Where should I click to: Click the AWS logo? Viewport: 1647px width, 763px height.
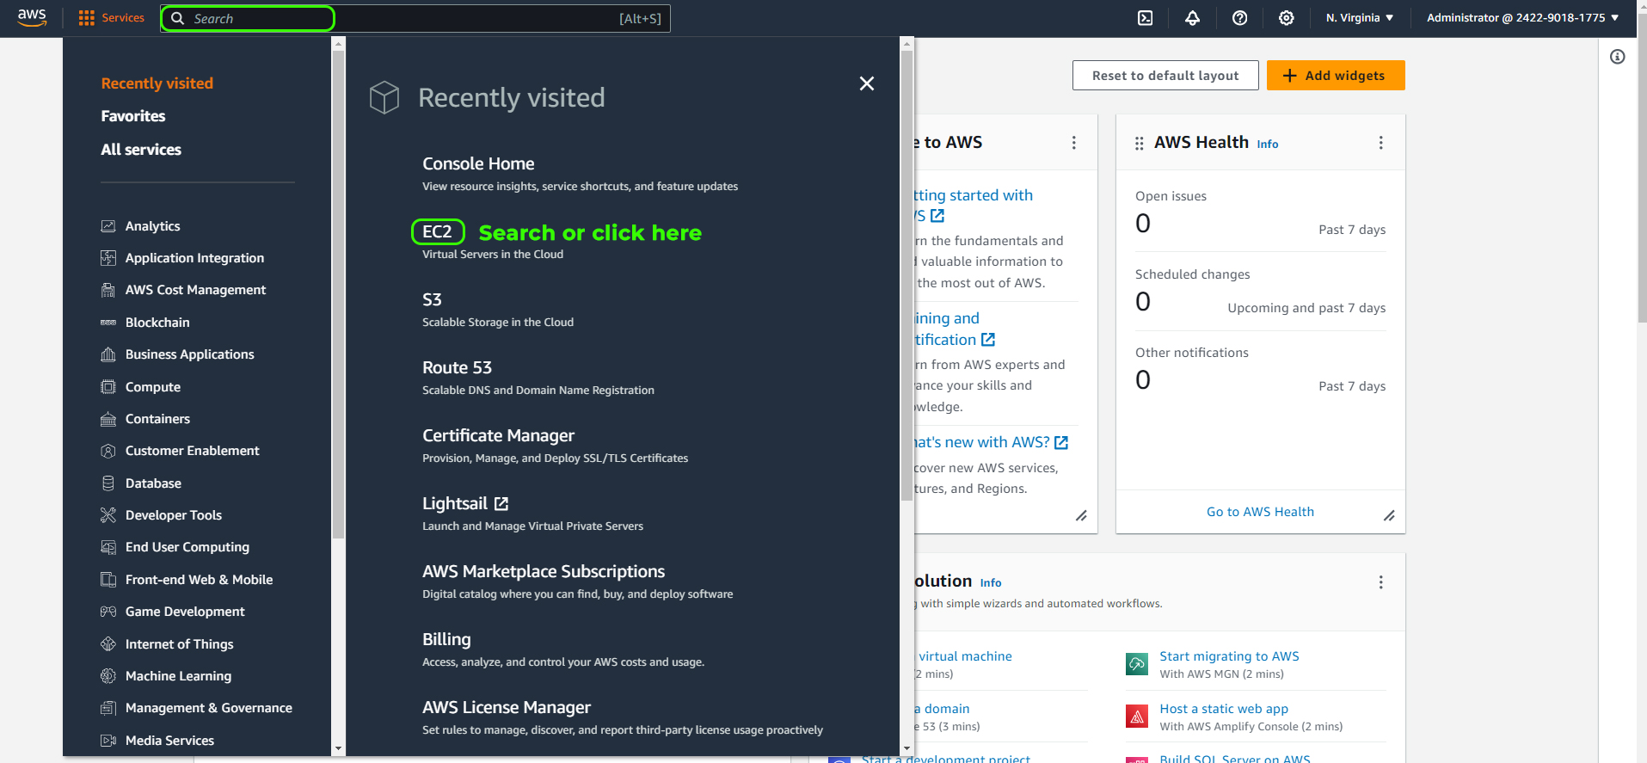(32, 17)
